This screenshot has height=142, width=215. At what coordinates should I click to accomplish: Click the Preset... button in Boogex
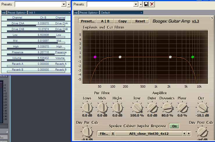coord(88,21)
